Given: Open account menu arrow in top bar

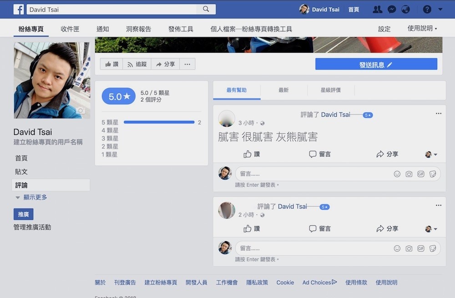Looking at the screenshot, I should pos(440,9).
